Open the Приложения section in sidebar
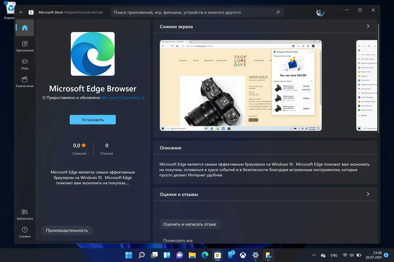Screen dimensions: 394x262 tap(25, 46)
